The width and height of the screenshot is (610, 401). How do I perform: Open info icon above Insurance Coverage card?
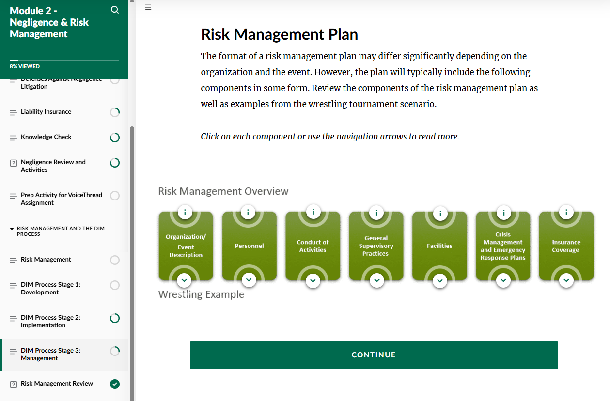click(x=566, y=212)
